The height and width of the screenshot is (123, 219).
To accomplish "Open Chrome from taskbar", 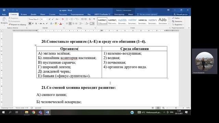I will [x=34, y=112].
